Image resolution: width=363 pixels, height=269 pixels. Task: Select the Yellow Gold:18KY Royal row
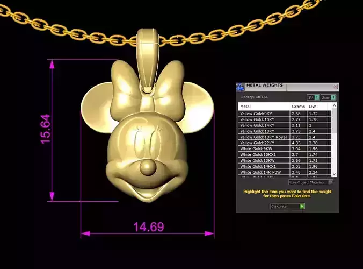pos(285,137)
